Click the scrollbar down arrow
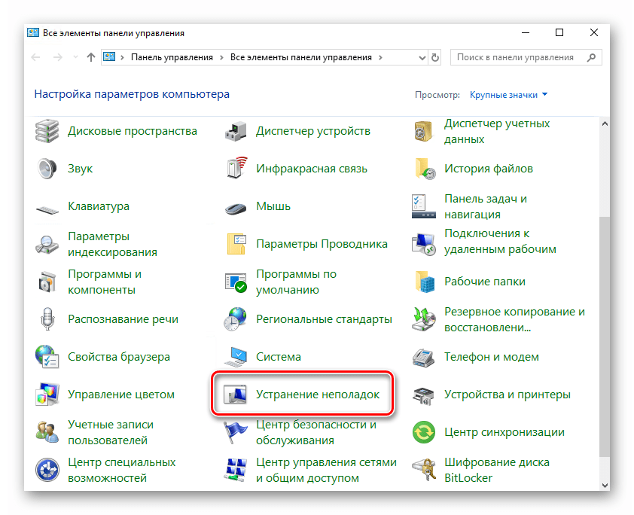This screenshot has height=515, width=634. pyautogui.click(x=605, y=485)
